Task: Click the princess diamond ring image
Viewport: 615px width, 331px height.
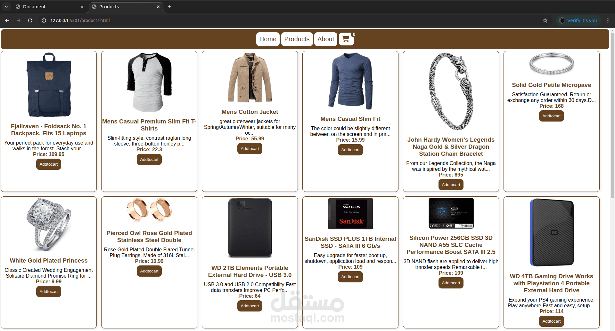Action: (49, 225)
